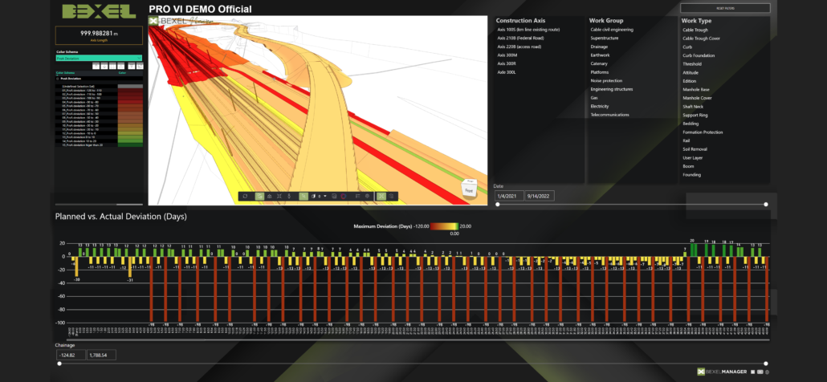Click the circular orbit arrow icon in viewer toolbar

(245, 196)
